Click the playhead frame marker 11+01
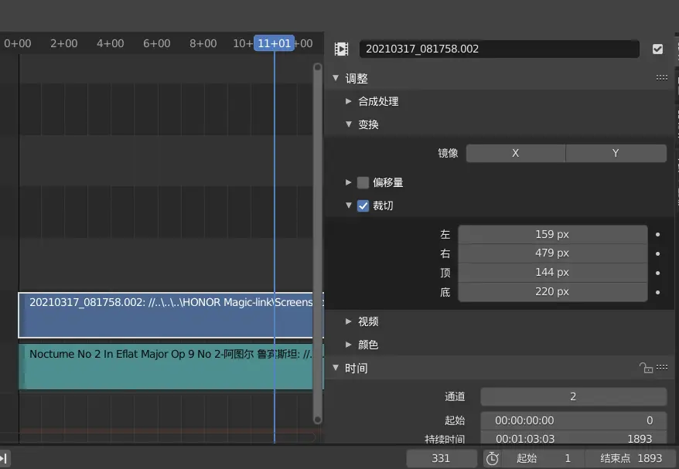The image size is (679, 469). coord(274,43)
